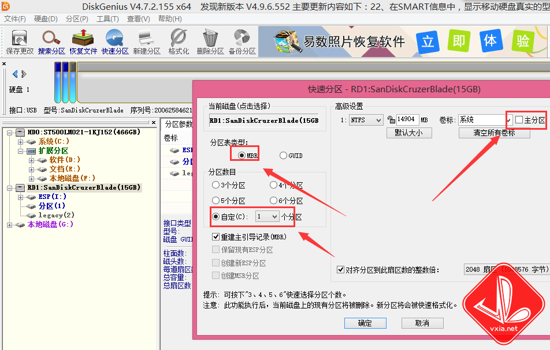Open the 查看(V) menu
Image resolution: width=550 pixels, height=350 pixels.
[x=139, y=19]
